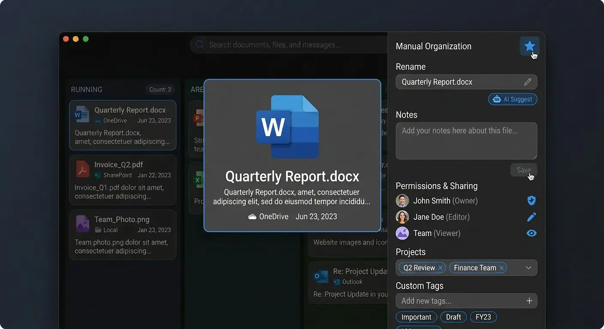Click OneDrive icon on small Quarterly Report card
This screenshot has width=604, height=329.
[x=98, y=121]
